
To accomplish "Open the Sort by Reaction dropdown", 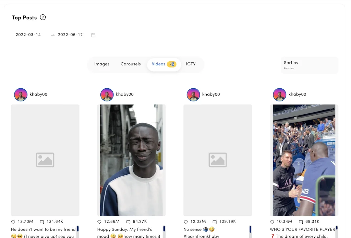I will [310, 65].
